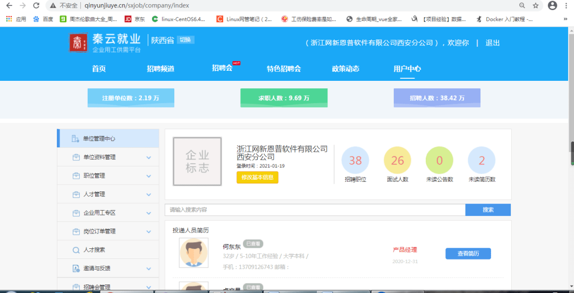Open the Linux网管笔记 bookmark
The image size is (574, 293).
(x=244, y=19)
